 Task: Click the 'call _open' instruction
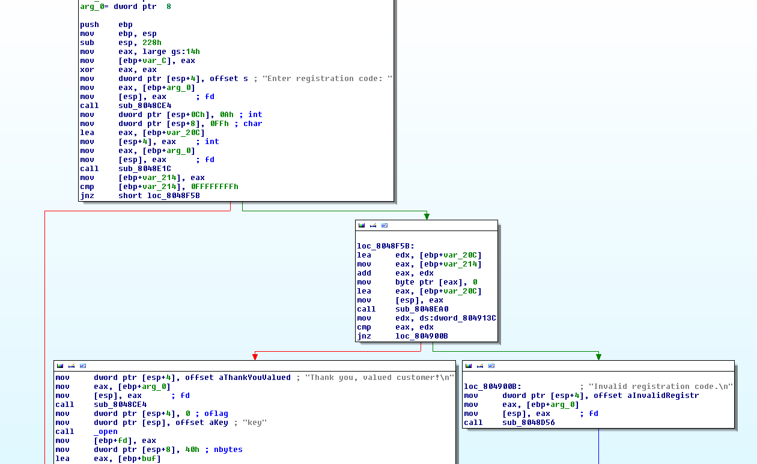click(x=87, y=432)
